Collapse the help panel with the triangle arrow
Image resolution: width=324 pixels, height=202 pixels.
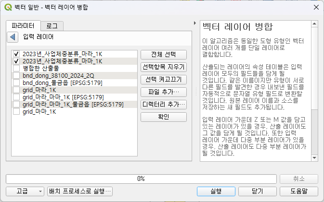(x=194, y=23)
